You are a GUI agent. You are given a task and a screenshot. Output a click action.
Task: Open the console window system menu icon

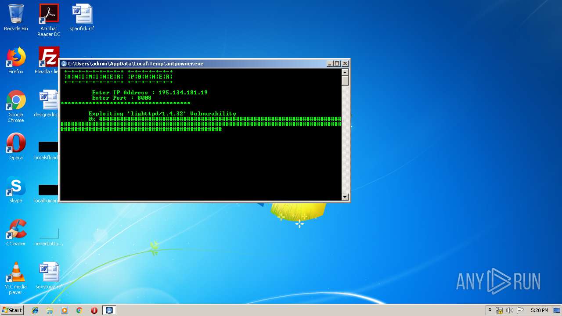point(64,64)
